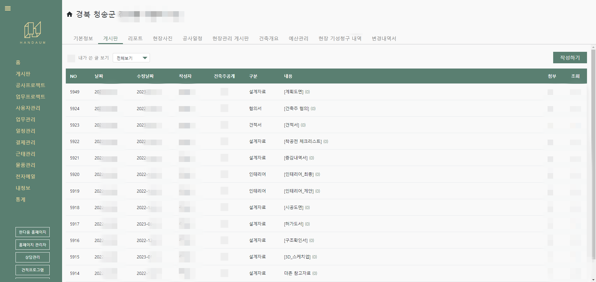596x282 pixels.
Task: Open 공사프로젝트 in the sidebar
Action: click(30, 85)
